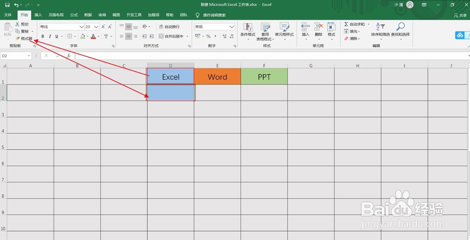Apply percent style (%)
The width and height of the screenshot is (470, 240).
pos(208,36)
